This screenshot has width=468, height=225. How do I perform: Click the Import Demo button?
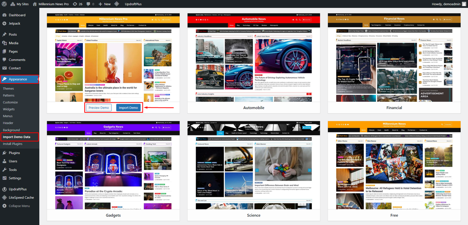(128, 108)
